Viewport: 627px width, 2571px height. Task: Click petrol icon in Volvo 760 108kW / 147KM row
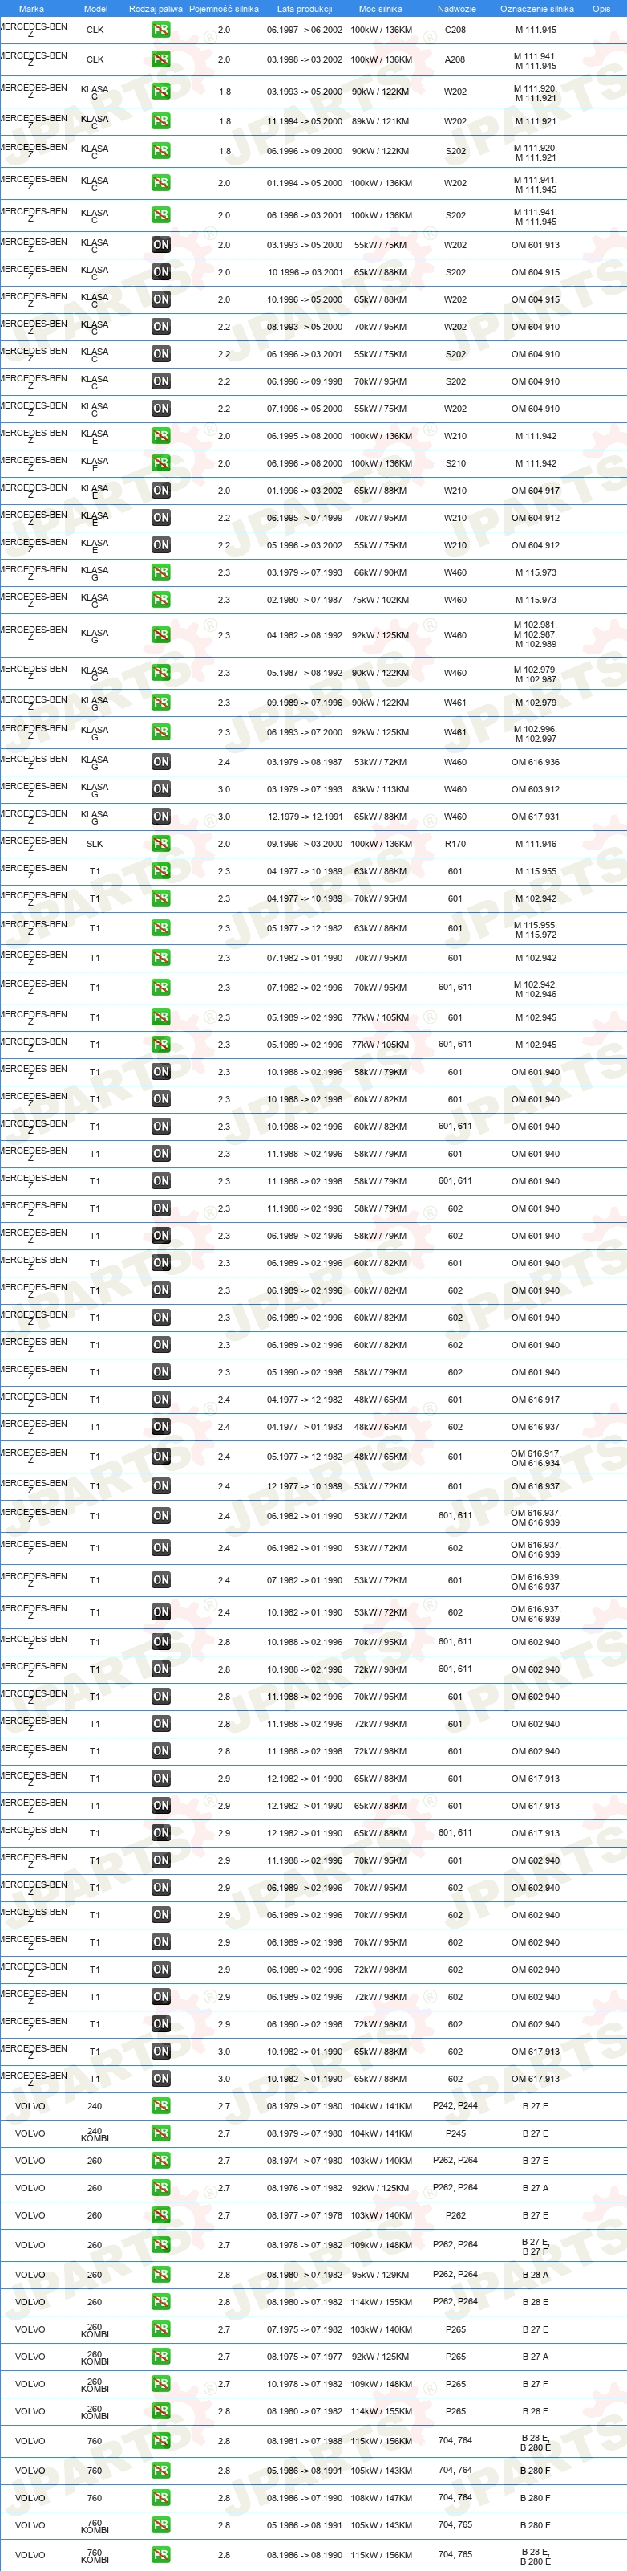160,2497
